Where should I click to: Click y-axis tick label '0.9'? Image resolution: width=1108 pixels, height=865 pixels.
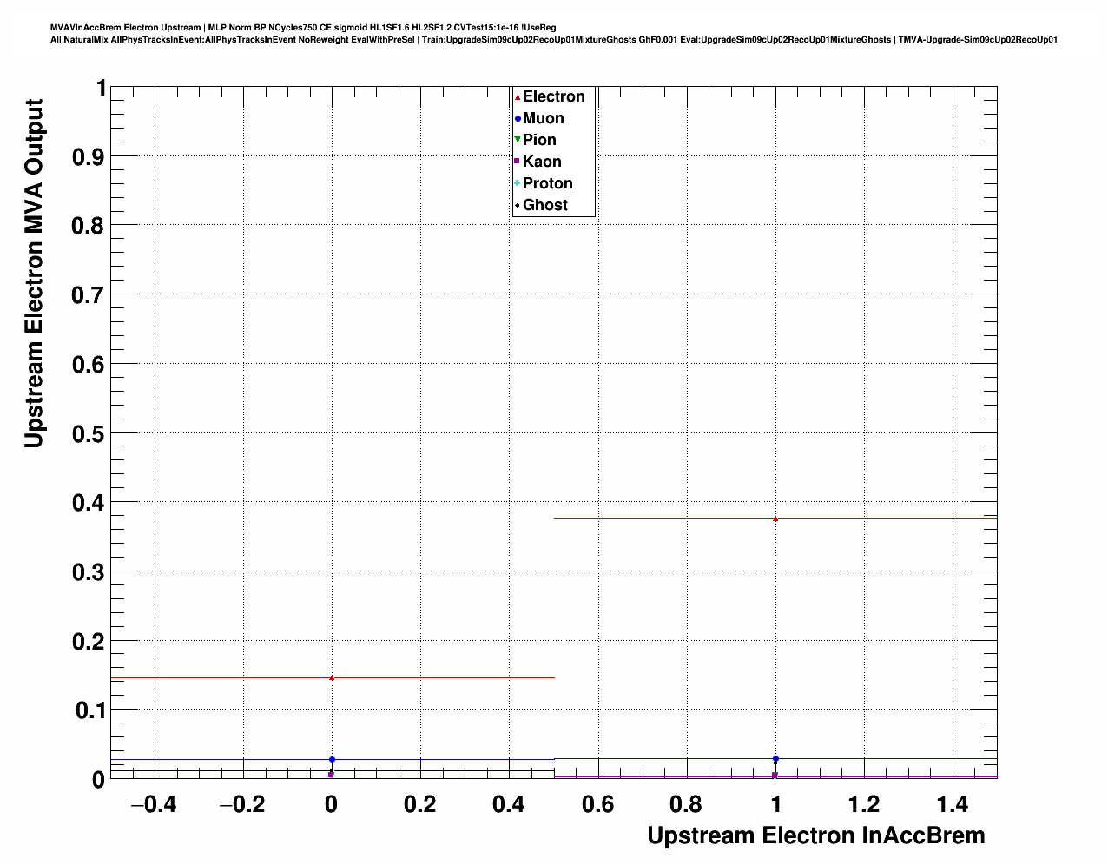89,157
